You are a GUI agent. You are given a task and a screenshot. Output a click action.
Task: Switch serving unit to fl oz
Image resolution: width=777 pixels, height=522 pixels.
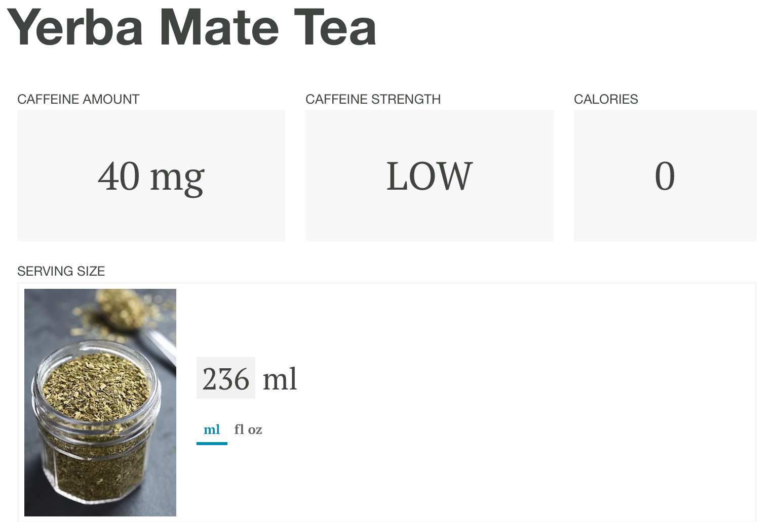tap(248, 429)
